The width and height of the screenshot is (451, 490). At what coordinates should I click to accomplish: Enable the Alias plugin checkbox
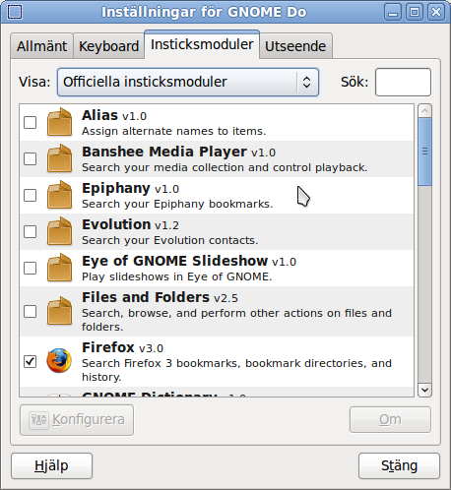click(x=31, y=123)
